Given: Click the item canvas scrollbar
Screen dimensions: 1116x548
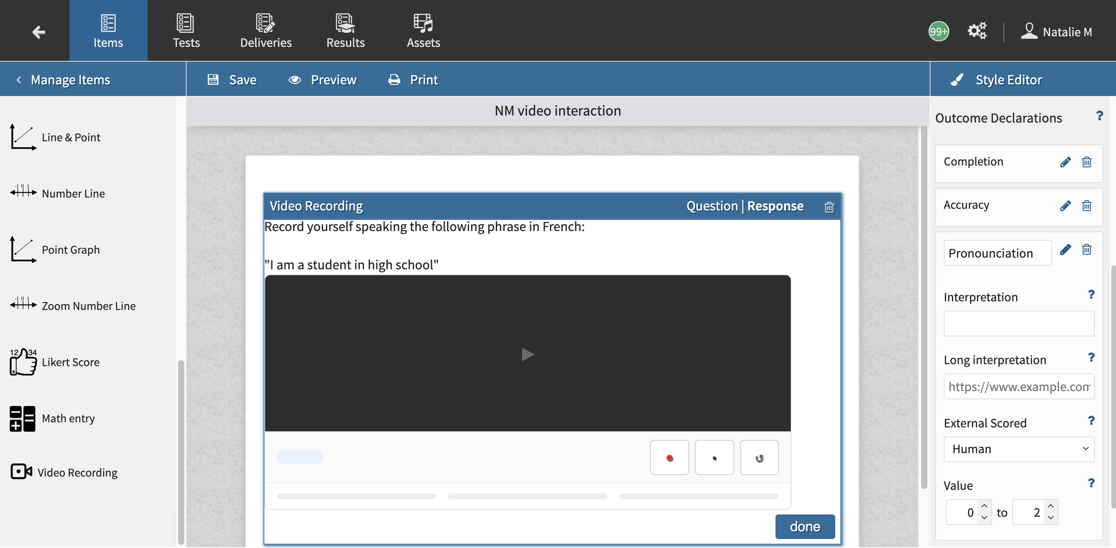Looking at the screenshot, I should tap(923, 308).
